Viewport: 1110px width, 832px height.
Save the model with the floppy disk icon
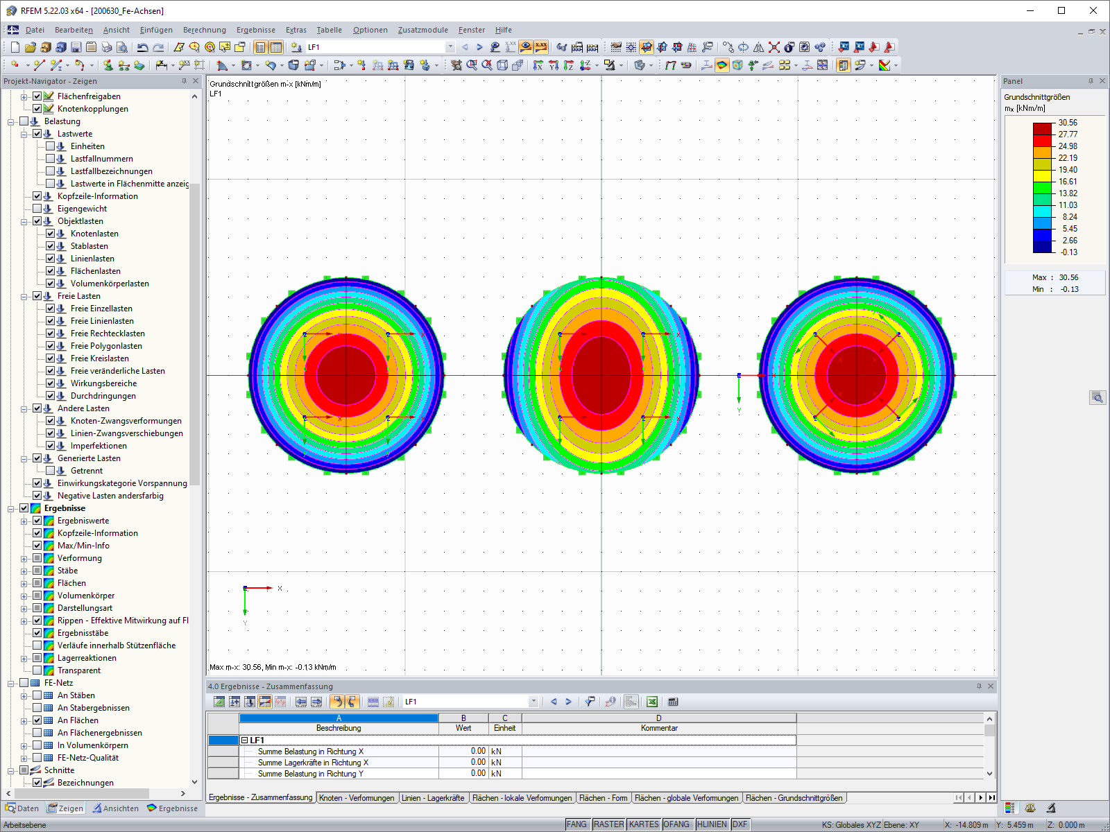76,47
